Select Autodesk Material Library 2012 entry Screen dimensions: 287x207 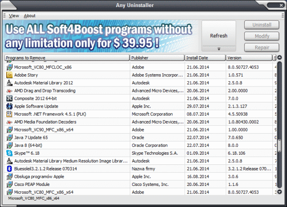(140, 83)
